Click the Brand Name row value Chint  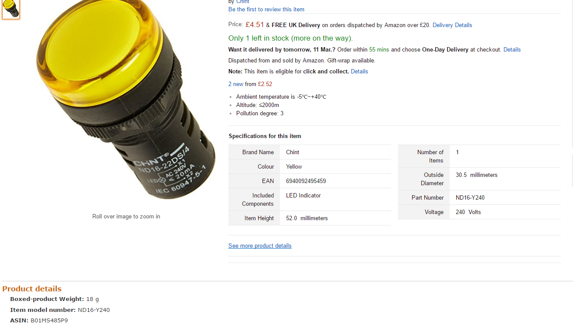293,152
